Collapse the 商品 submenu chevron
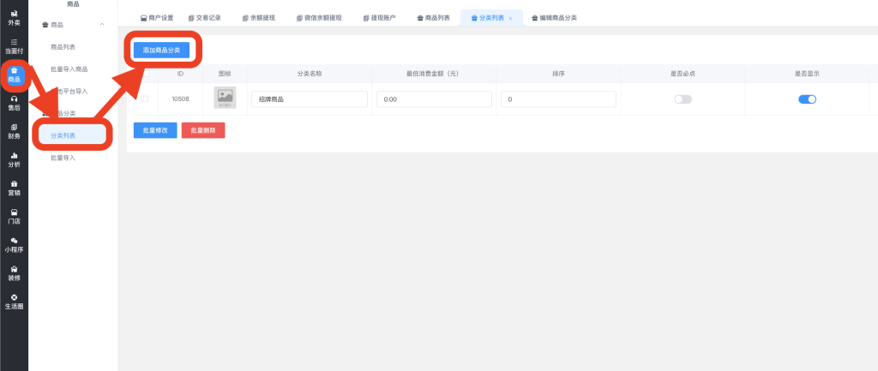This screenshot has height=371, width=878. (x=102, y=25)
